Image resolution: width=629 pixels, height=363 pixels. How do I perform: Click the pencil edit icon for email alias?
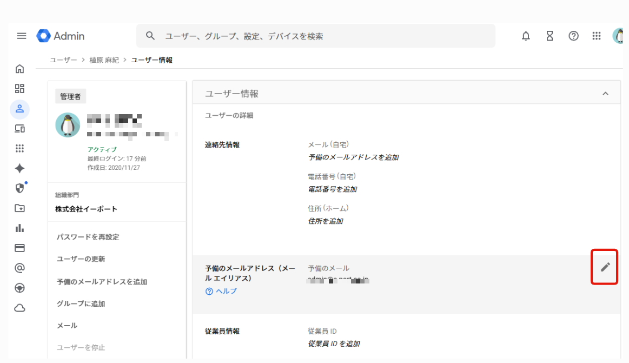[605, 267]
